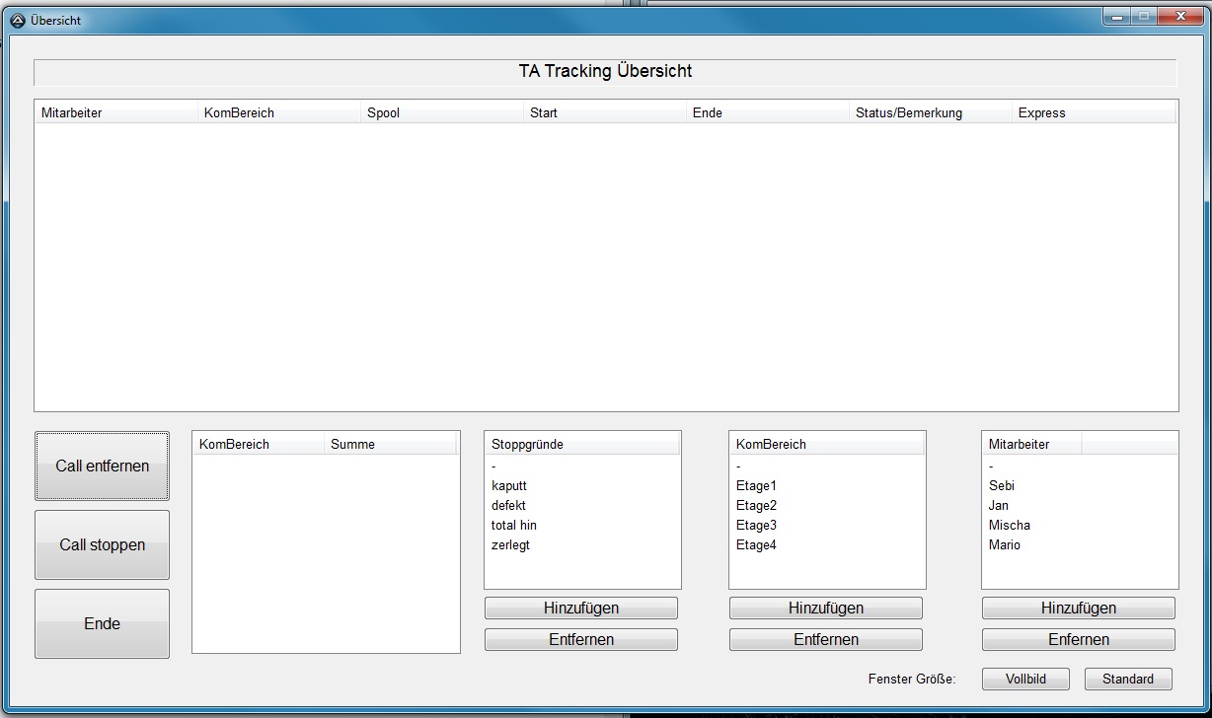Click Hinzufügen under the KomBereich list
1212x718 pixels.
point(826,608)
